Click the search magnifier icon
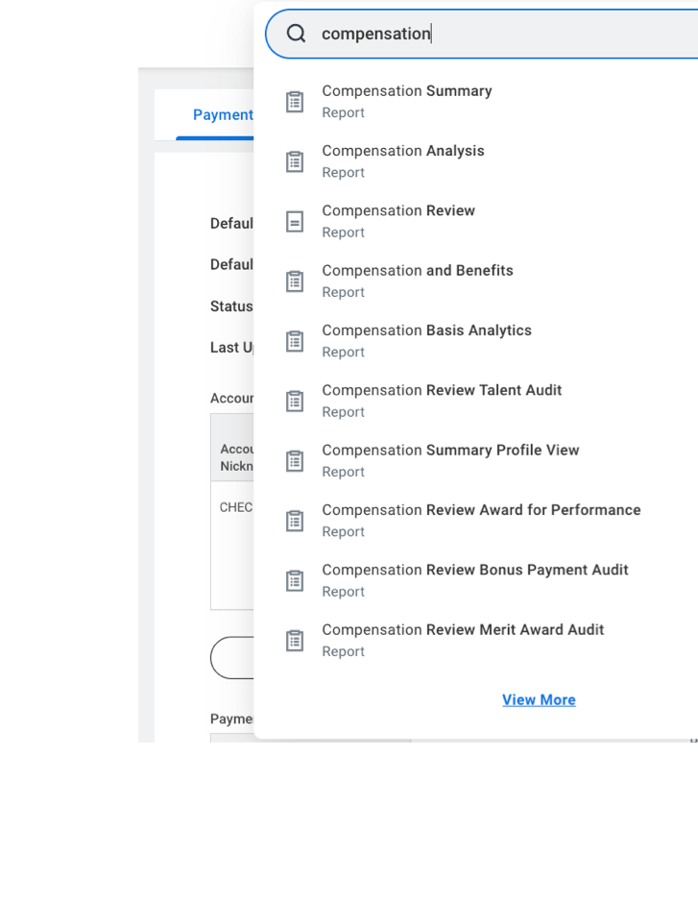The width and height of the screenshot is (698, 904). click(x=297, y=34)
